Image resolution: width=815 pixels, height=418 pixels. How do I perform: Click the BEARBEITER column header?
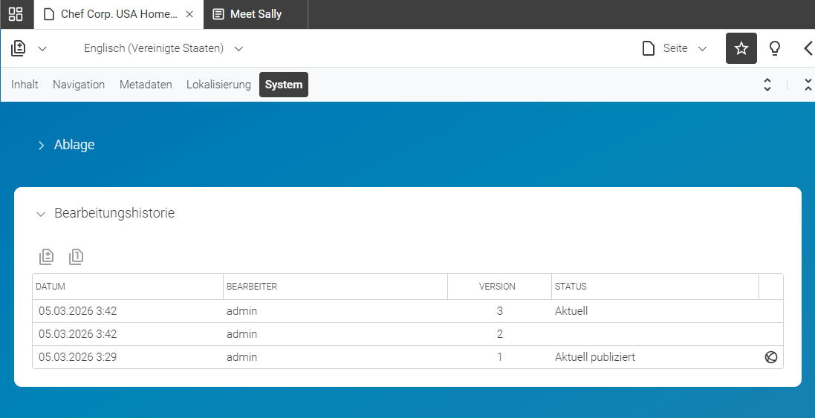335,287
